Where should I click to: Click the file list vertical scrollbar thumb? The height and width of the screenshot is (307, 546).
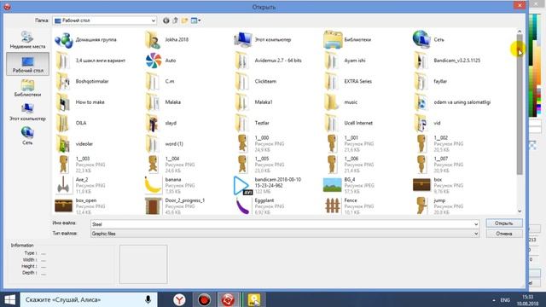click(x=520, y=104)
